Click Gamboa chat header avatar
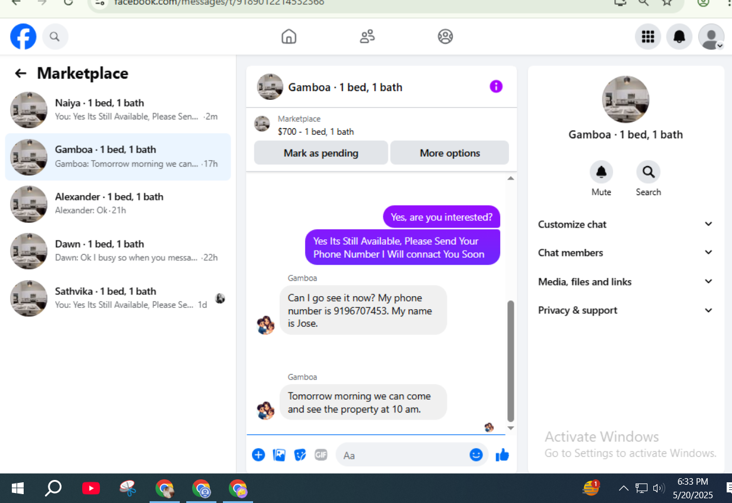Screen dimensions: 732x503 pos(270,87)
